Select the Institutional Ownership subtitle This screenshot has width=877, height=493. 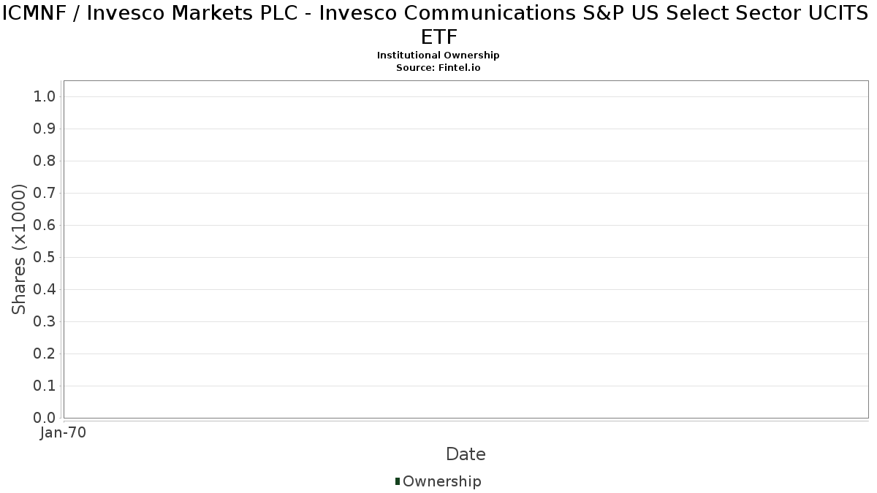pos(438,56)
